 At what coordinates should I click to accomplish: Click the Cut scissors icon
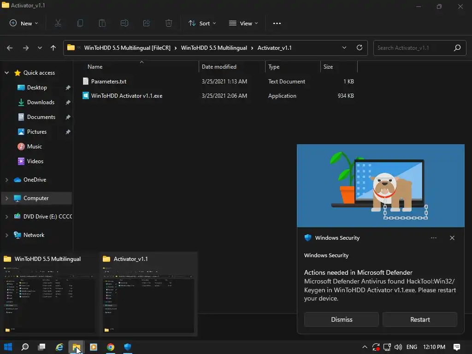(58, 23)
